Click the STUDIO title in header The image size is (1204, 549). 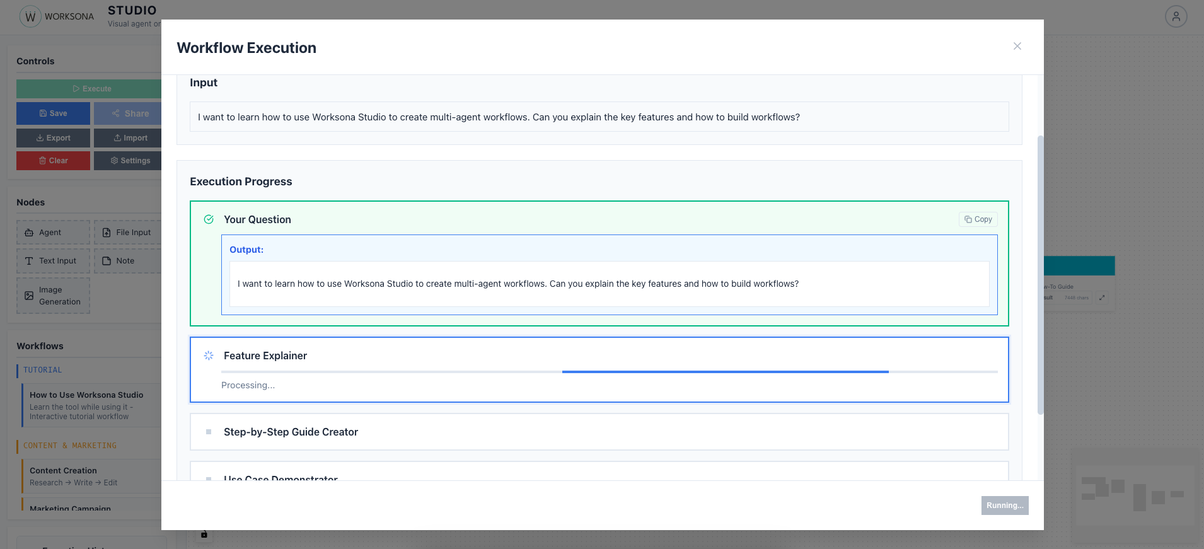(x=132, y=11)
